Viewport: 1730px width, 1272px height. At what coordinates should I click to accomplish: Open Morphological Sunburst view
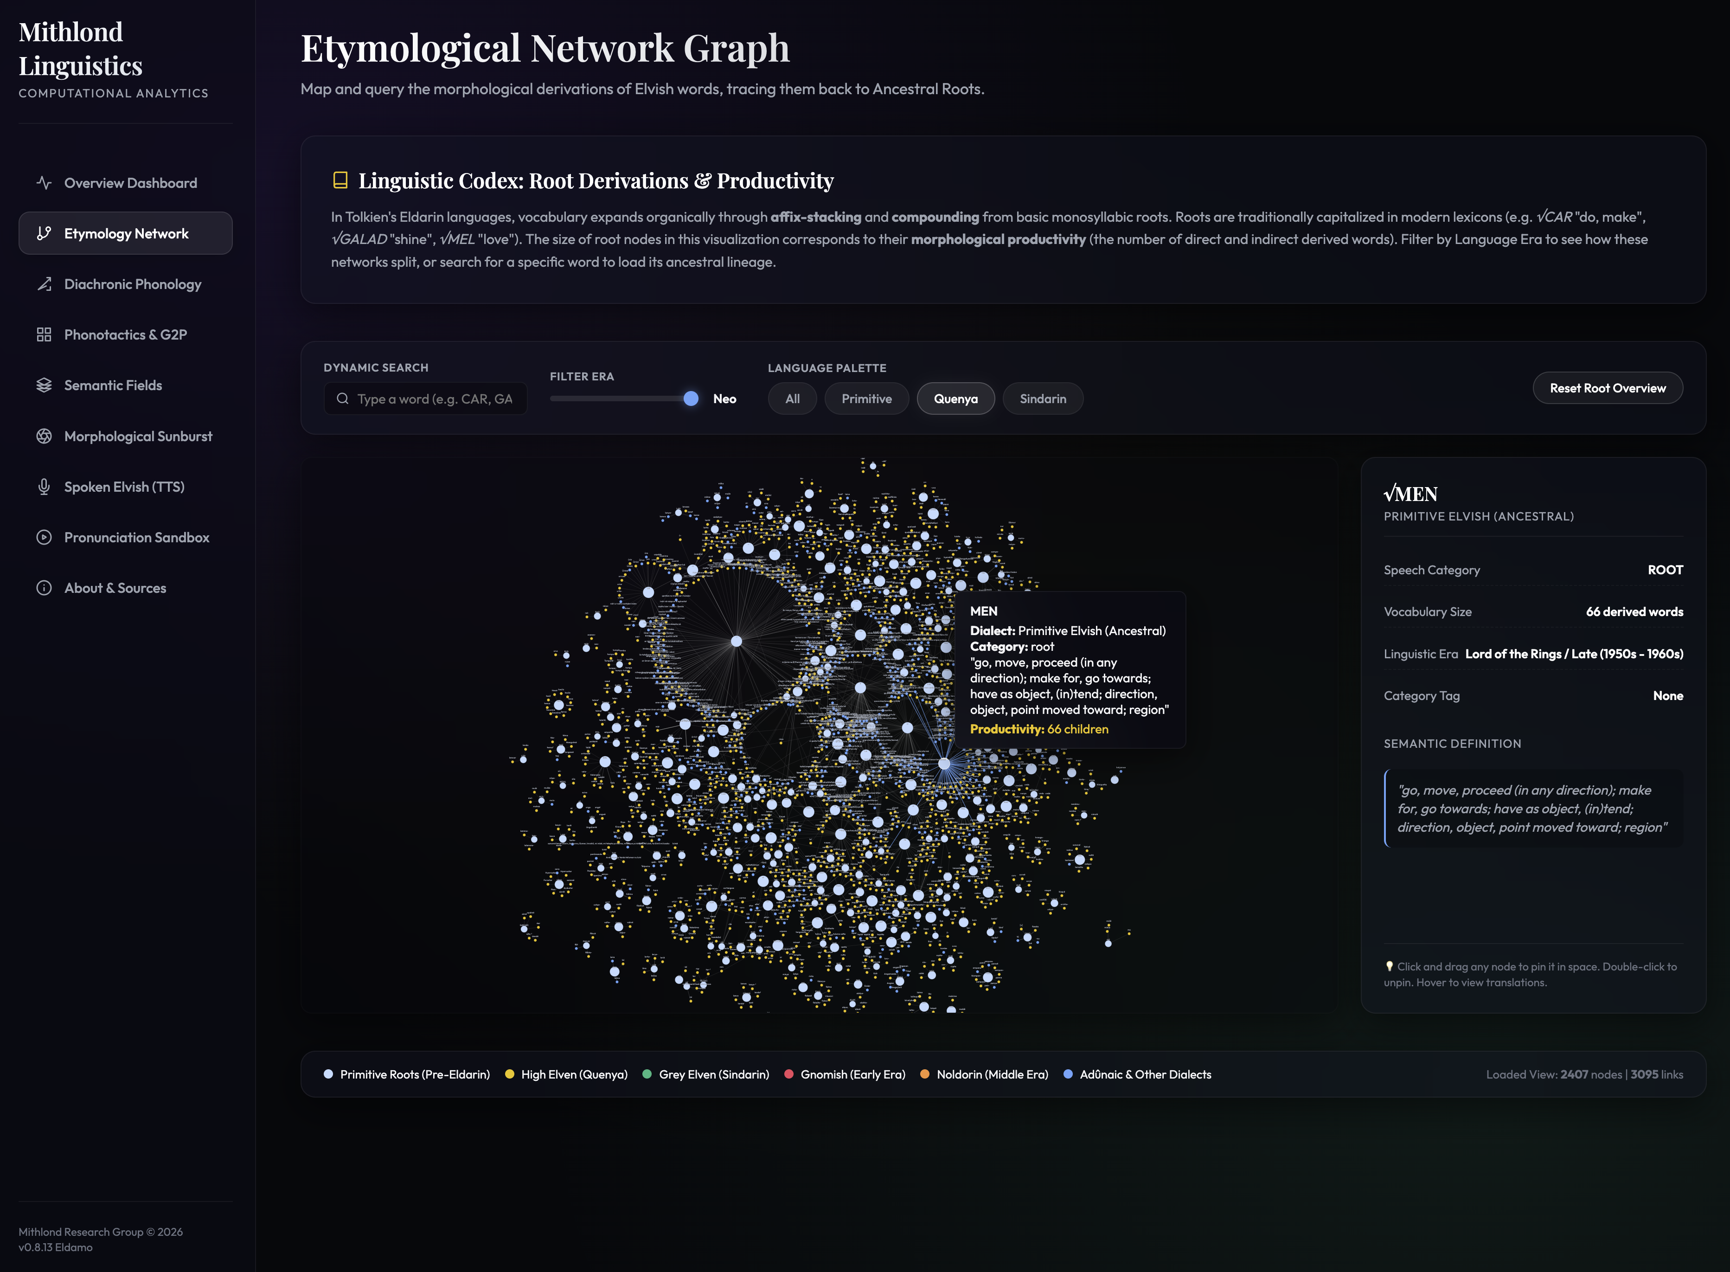pyautogui.click(x=126, y=436)
